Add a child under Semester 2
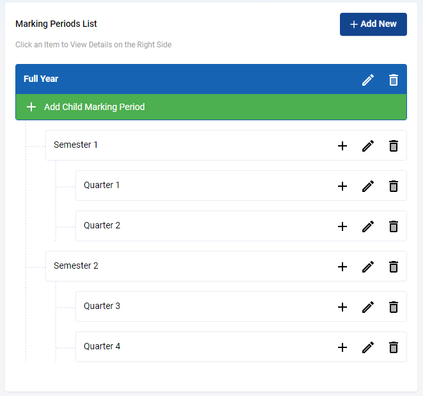 pos(342,267)
